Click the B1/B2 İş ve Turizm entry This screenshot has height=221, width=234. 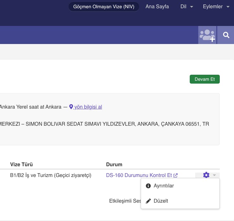[x=51, y=175]
